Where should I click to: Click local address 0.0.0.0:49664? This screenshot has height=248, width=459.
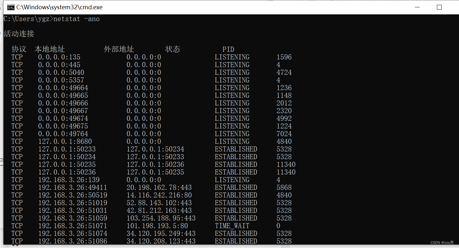[x=63, y=88]
